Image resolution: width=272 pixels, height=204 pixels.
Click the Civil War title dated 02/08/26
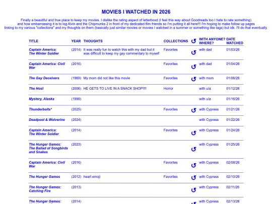[x=47, y=164]
